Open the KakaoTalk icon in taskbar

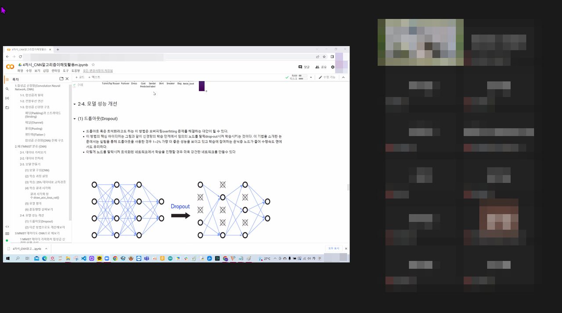[99, 259]
